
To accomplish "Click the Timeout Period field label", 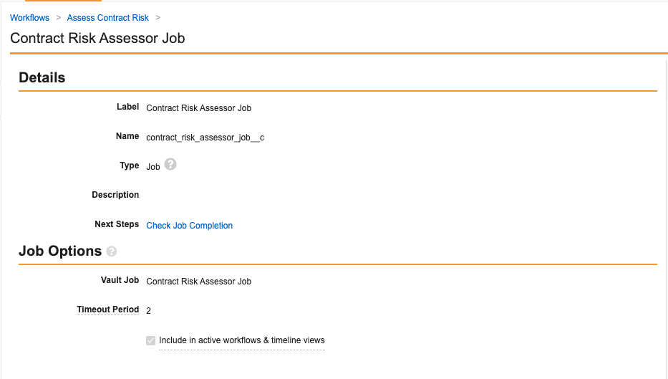I will 108,310.
